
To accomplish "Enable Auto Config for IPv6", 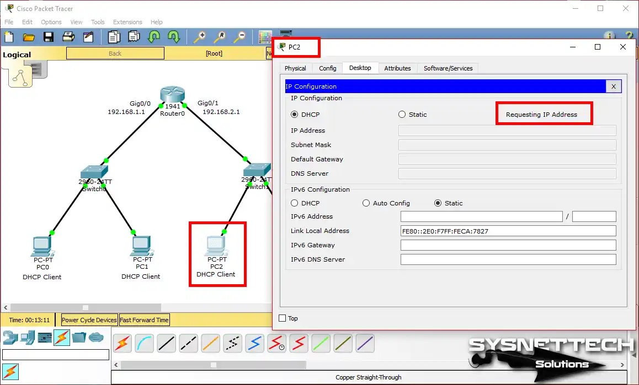I will 366,203.
